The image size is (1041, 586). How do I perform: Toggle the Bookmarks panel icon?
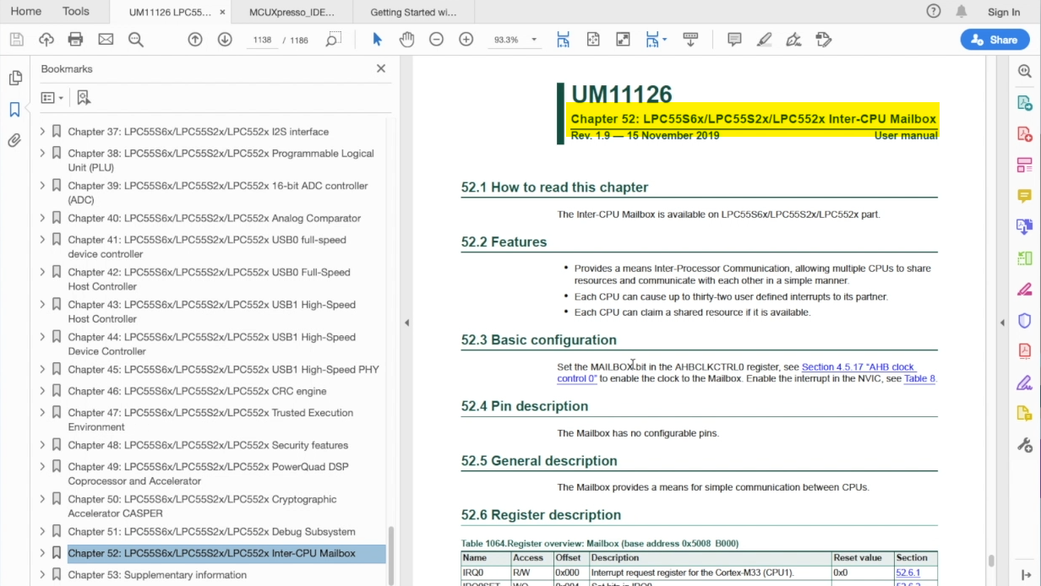(x=14, y=109)
